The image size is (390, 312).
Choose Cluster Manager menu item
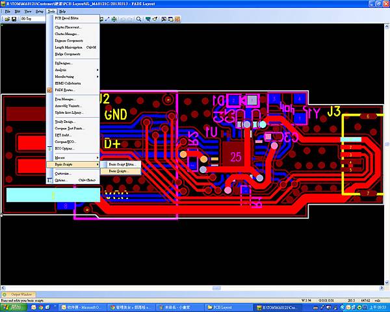pos(73,34)
